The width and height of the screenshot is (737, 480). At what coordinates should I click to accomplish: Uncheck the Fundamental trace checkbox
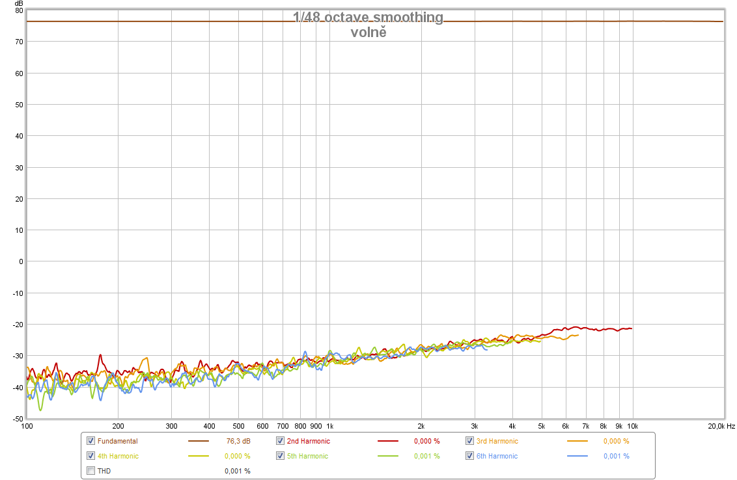(x=90, y=441)
